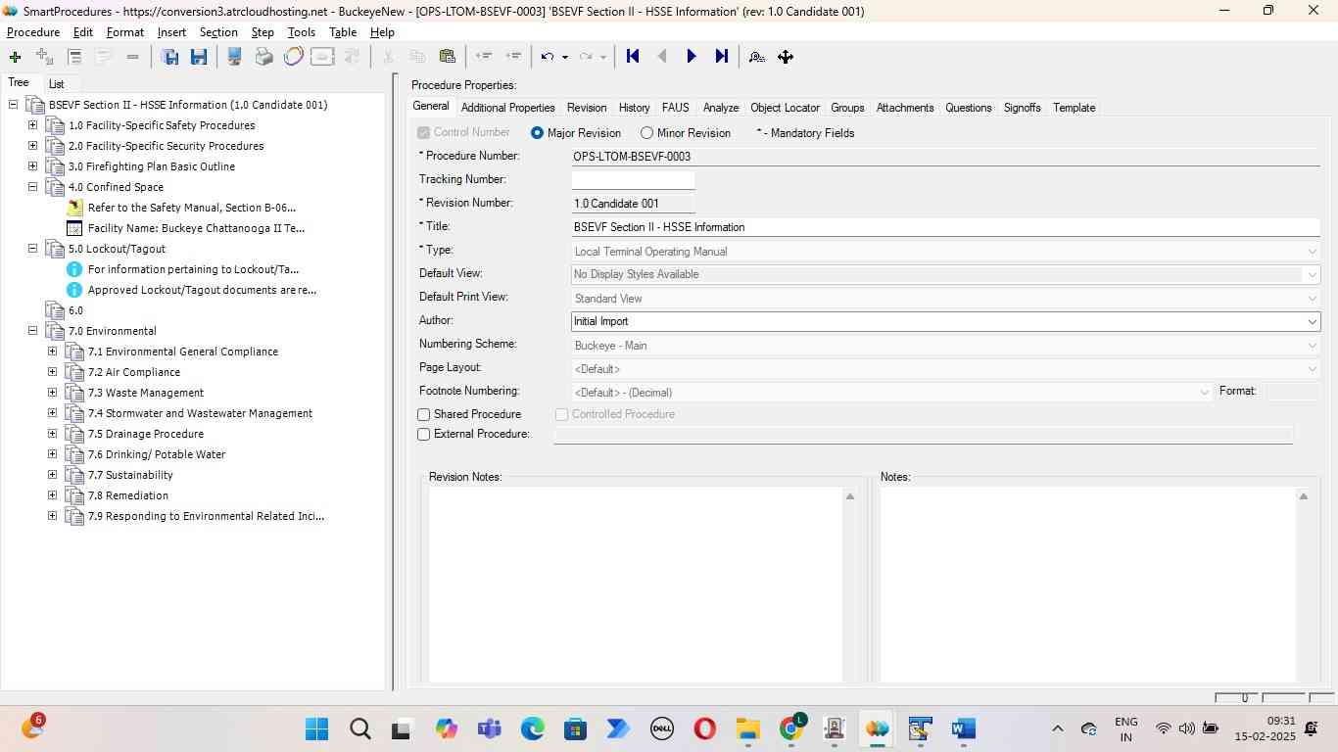This screenshot has height=752, width=1338.
Task: Open the Tools menu
Action: point(301,32)
